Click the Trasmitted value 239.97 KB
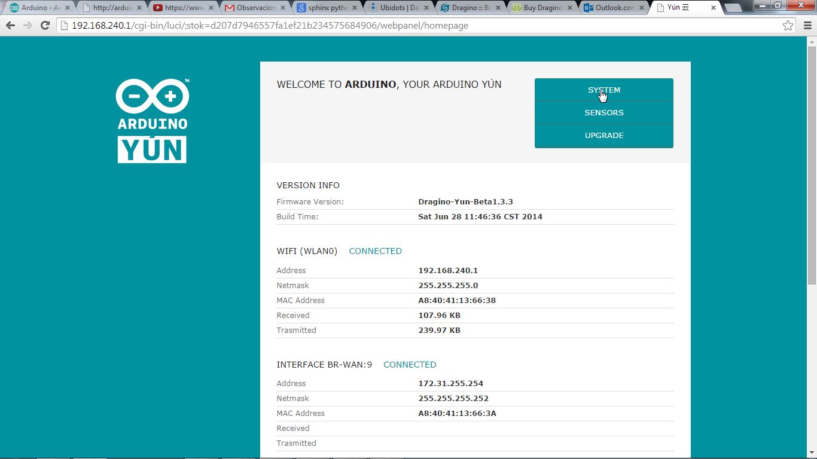Image resolution: width=817 pixels, height=459 pixels. click(439, 331)
